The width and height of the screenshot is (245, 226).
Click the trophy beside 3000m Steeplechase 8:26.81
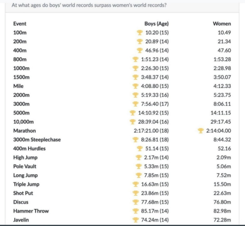[136, 139]
